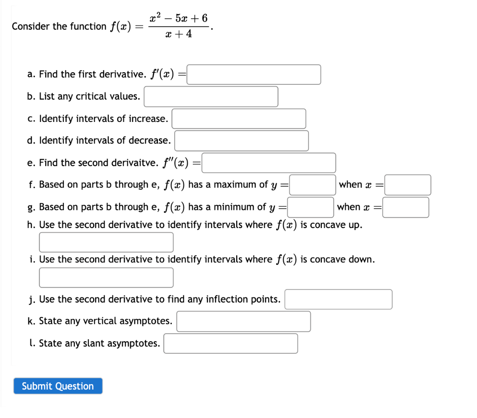Click the minimum y value input box

click(x=310, y=207)
